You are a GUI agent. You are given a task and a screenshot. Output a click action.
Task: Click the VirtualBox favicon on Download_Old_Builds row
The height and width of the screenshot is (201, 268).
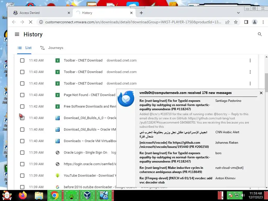[58, 129]
